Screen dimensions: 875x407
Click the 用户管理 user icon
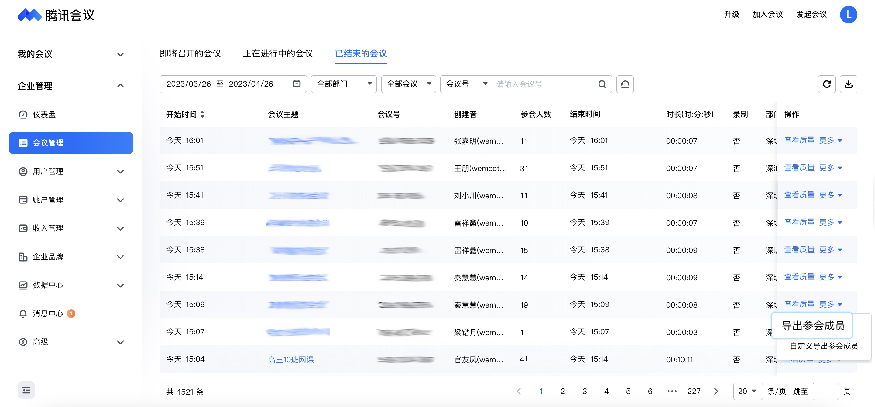23,171
